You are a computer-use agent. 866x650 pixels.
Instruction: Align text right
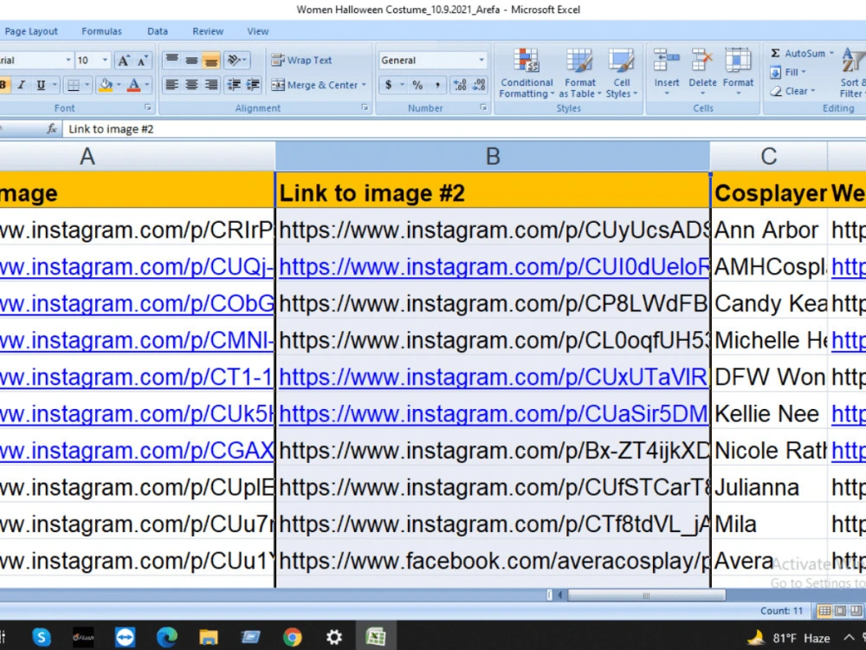[211, 85]
